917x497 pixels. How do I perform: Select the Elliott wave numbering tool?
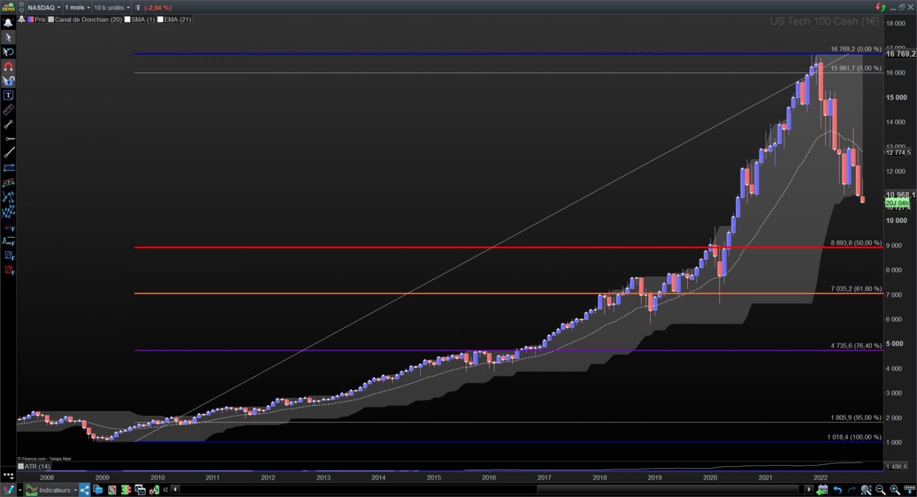(x=8, y=212)
